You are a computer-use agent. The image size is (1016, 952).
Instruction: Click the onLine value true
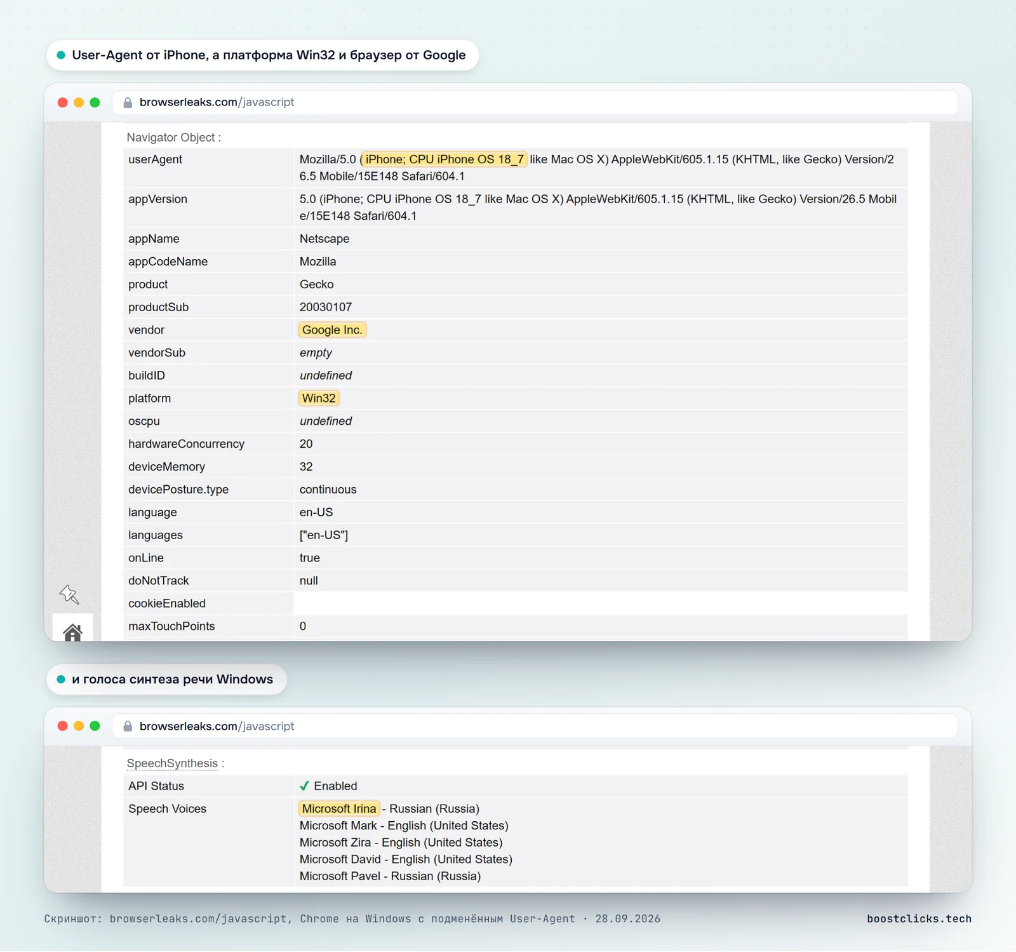click(309, 558)
